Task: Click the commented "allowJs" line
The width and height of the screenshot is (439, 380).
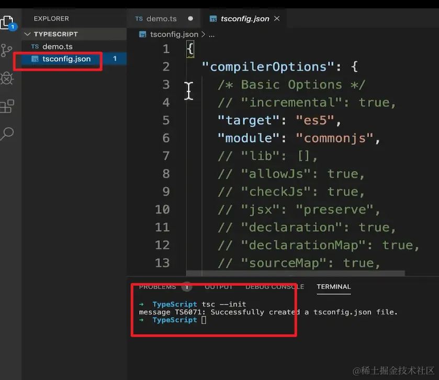Action: (x=291, y=174)
